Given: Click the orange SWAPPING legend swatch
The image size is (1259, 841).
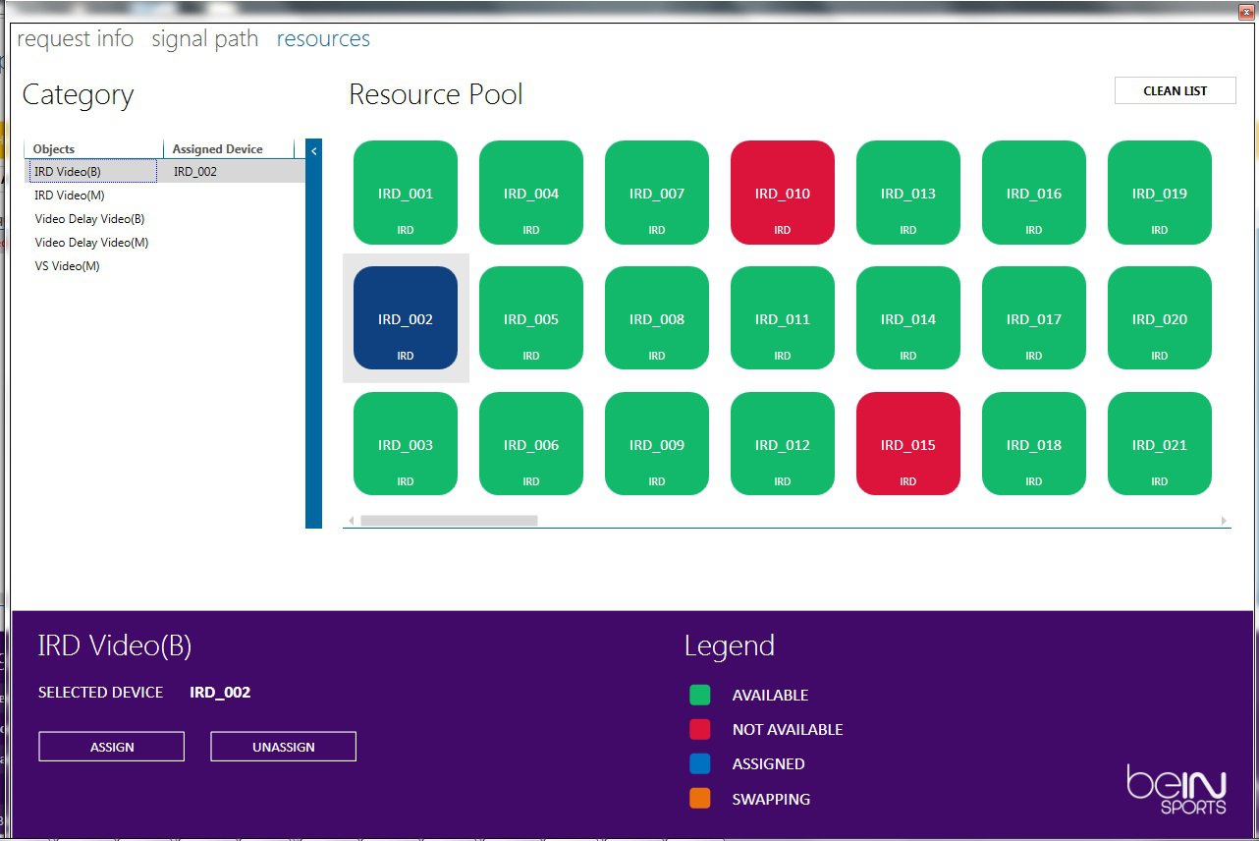Looking at the screenshot, I should (x=700, y=799).
